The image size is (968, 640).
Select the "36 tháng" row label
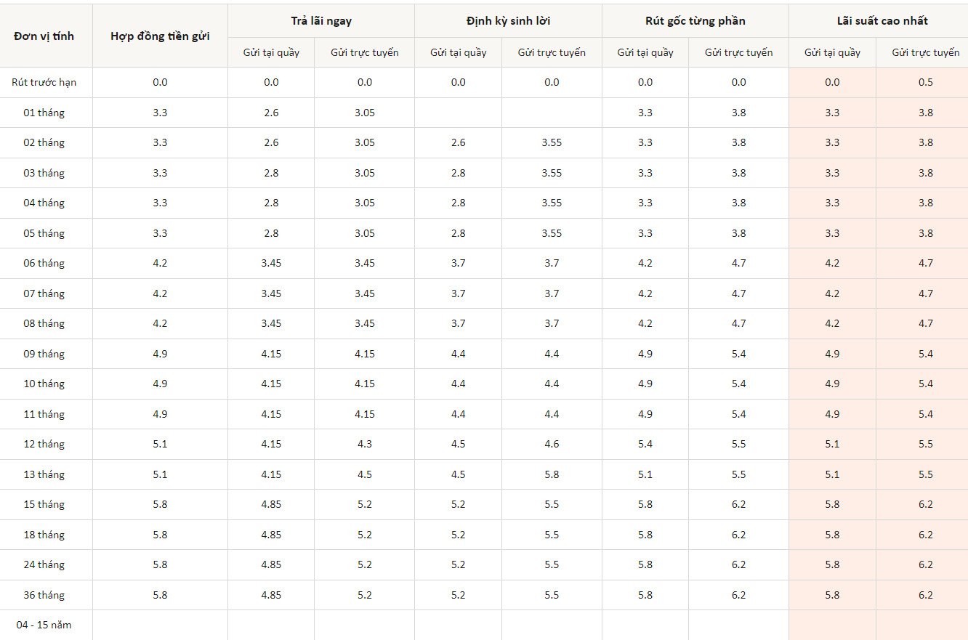click(x=44, y=595)
